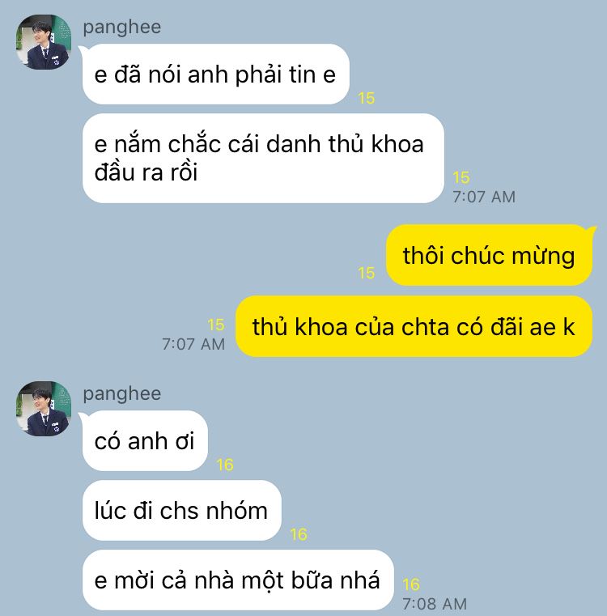Select message 'e đã nói anh phải tin e'
The image size is (607, 616).
click(216, 74)
